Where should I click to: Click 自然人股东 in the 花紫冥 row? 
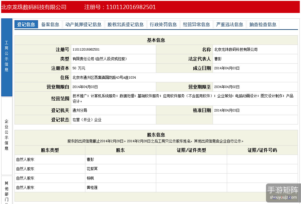pyautogui.click(x=25, y=169)
